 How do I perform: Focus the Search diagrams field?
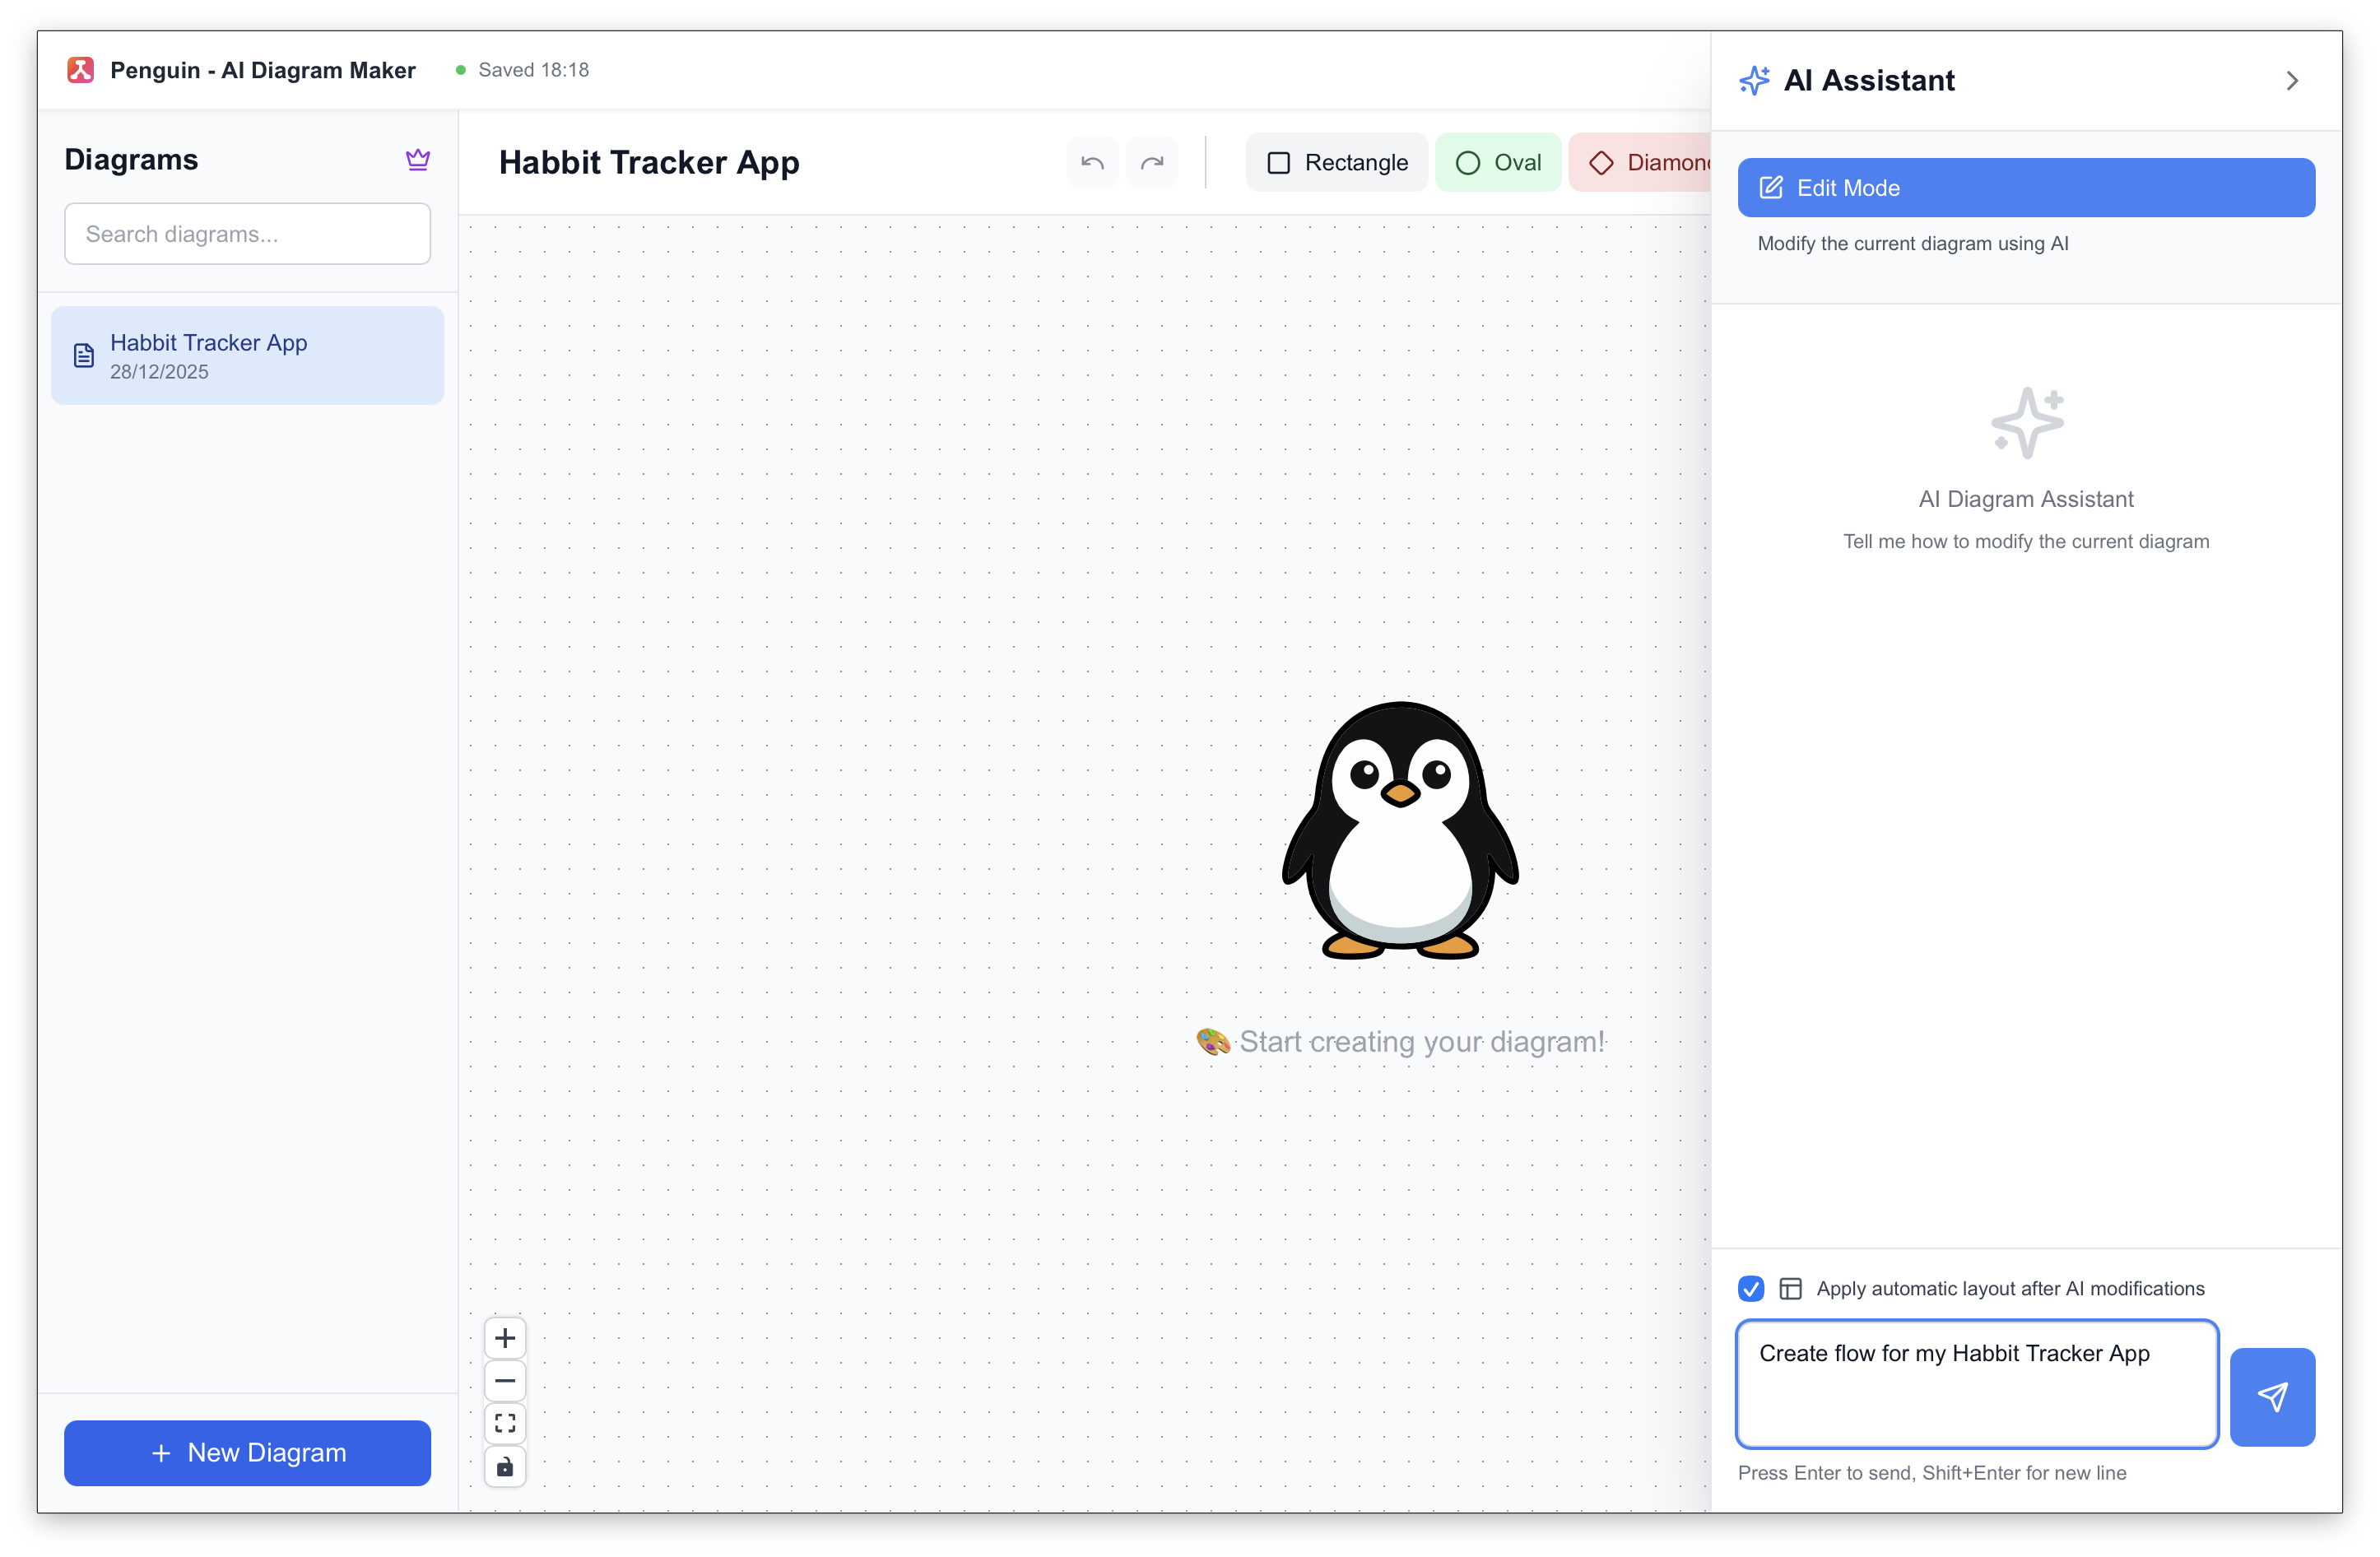[247, 234]
